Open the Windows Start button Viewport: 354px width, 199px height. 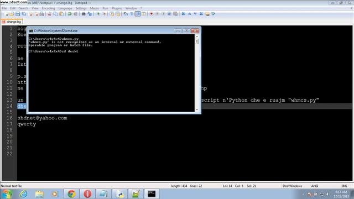click(x=7, y=194)
